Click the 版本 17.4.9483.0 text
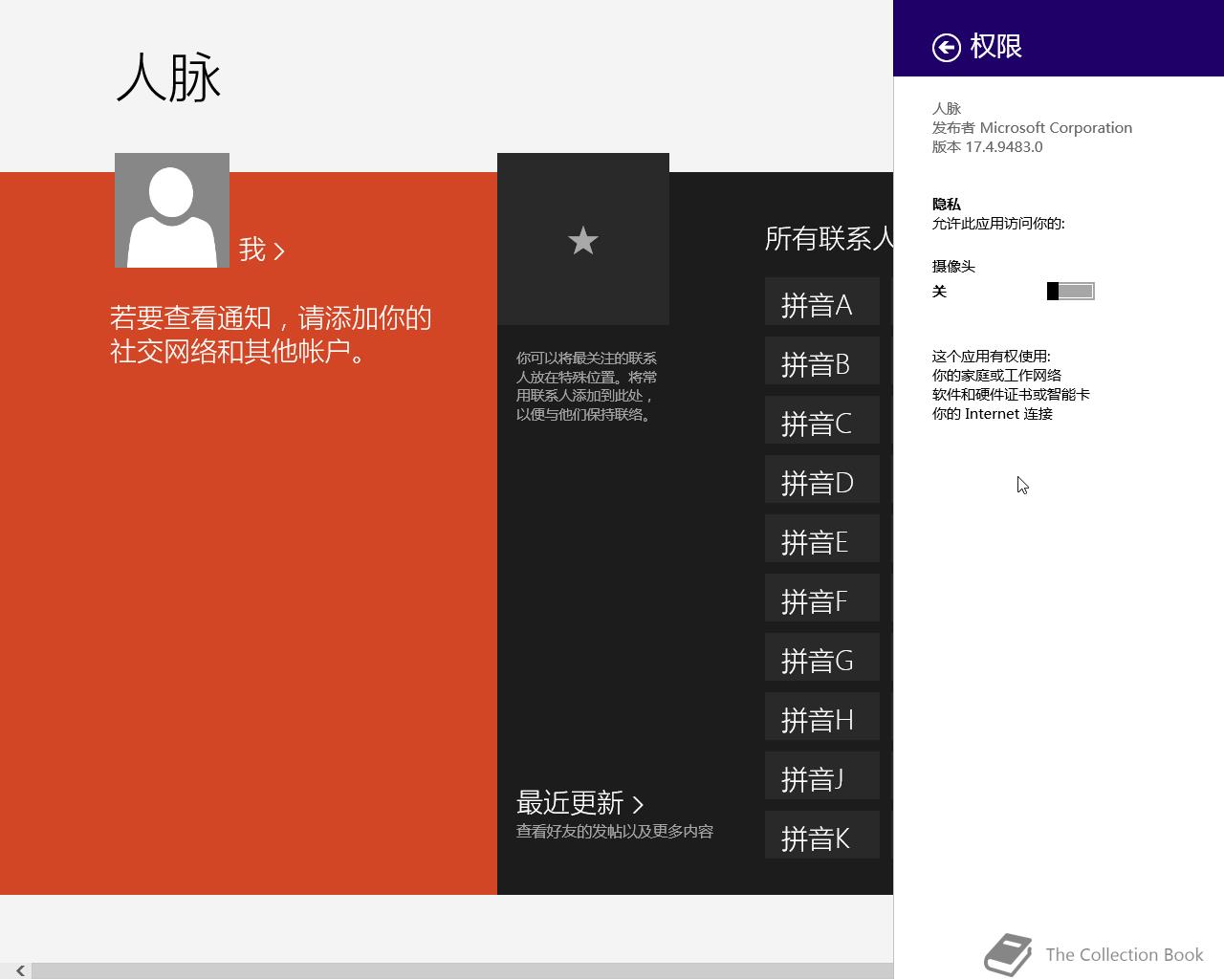The image size is (1224, 979). [987, 146]
